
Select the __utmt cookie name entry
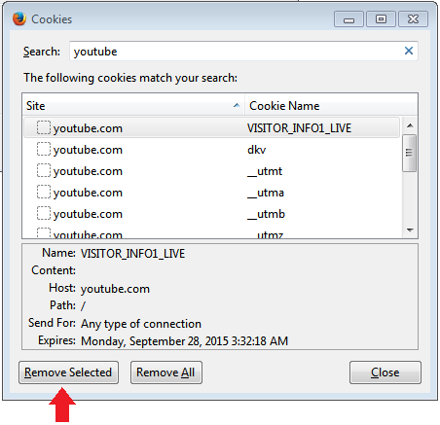coord(265,171)
